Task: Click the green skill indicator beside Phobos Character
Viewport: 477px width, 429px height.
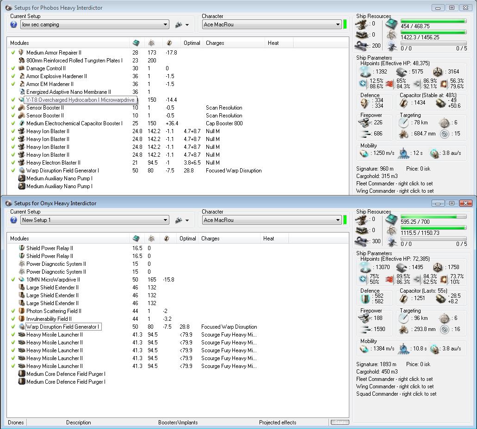Action: 345,25
